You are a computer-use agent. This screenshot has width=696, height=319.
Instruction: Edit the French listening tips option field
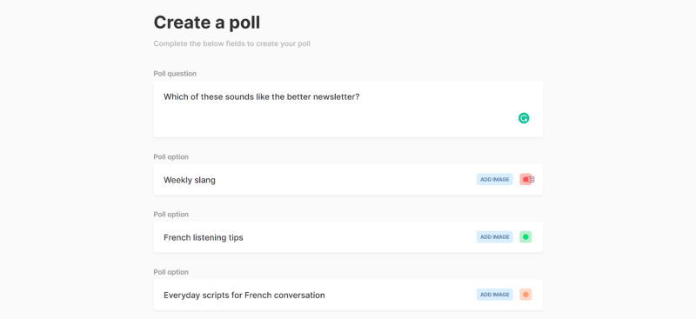348,237
